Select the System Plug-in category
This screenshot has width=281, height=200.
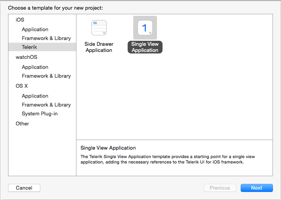point(40,113)
